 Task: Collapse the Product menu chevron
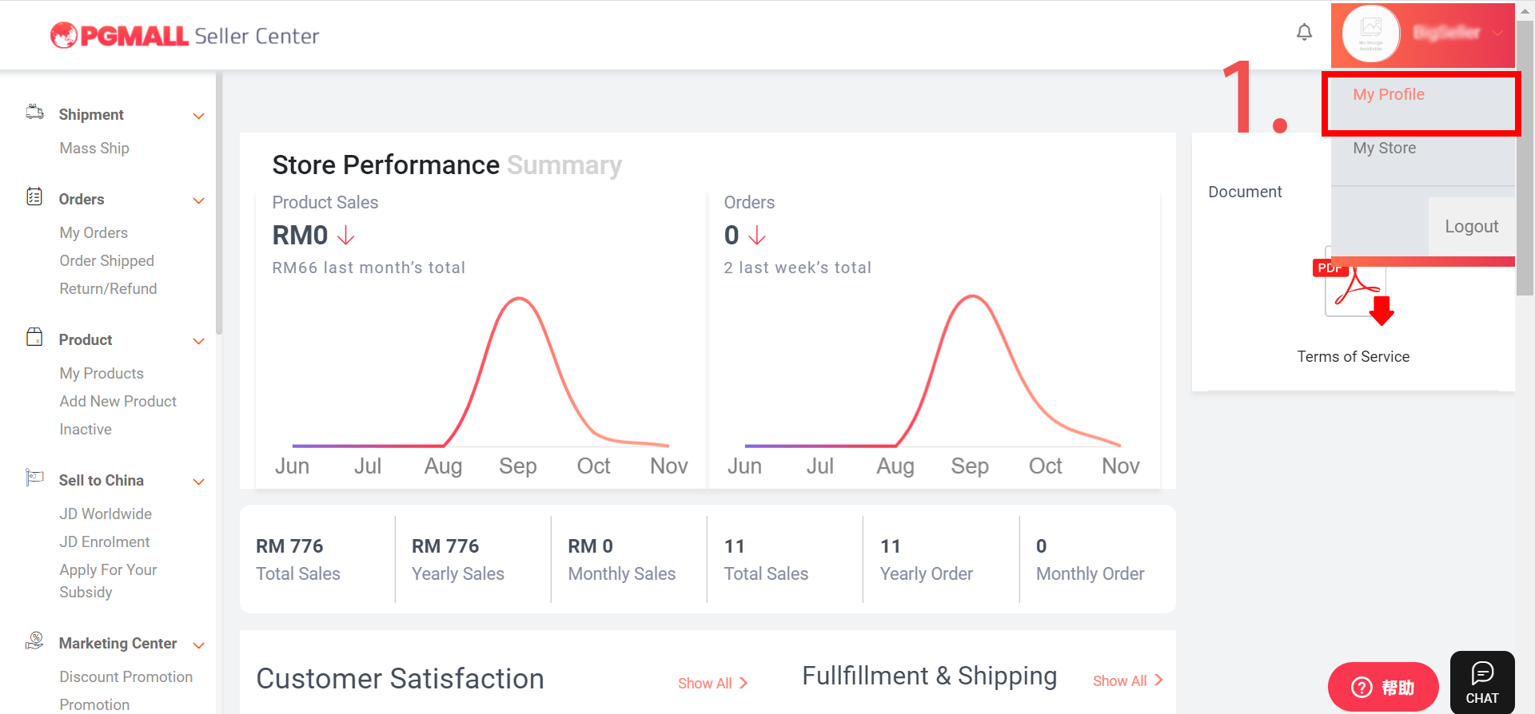(x=199, y=341)
